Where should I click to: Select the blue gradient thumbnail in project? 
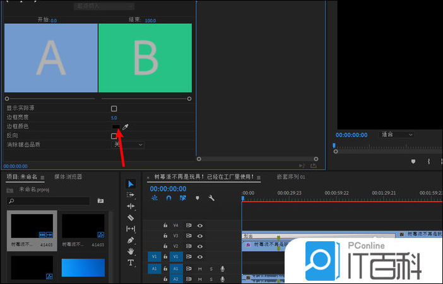83,268
